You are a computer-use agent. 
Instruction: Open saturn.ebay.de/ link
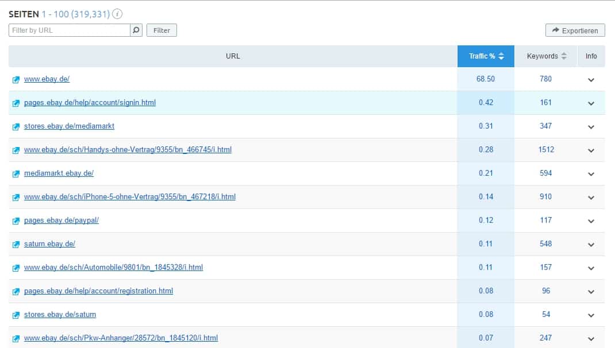[49, 243]
